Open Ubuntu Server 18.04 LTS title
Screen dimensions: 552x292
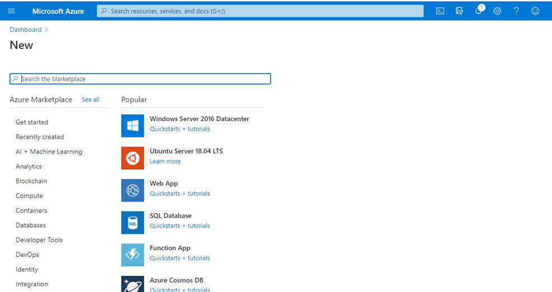pos(186,151)
